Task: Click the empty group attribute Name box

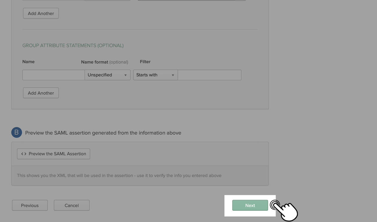Action: pyautogui.click(x=53, y=75)
